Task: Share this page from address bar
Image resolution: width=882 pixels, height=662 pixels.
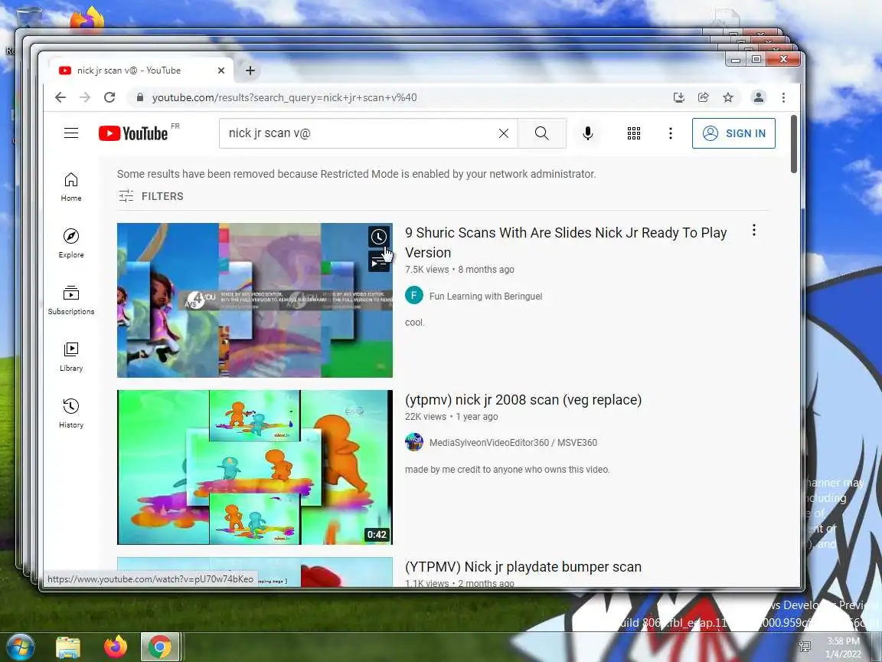Action: (703, 97)
